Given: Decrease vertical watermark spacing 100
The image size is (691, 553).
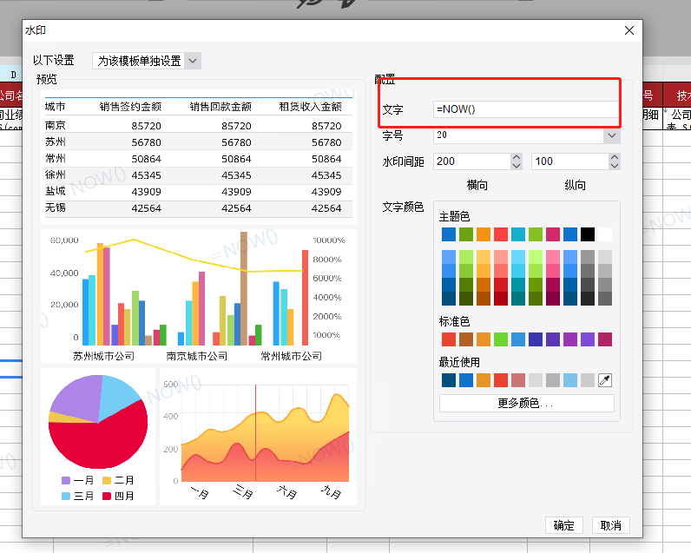Looking at the screenshot, I should (x=615, y=166).
